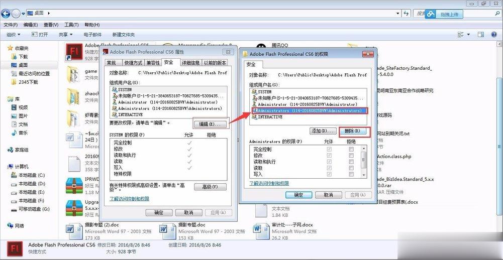The image size is (503, 260).
Task: Open 了解访问控制和权限 link in permissions dialog
Action: coord(269,183)
